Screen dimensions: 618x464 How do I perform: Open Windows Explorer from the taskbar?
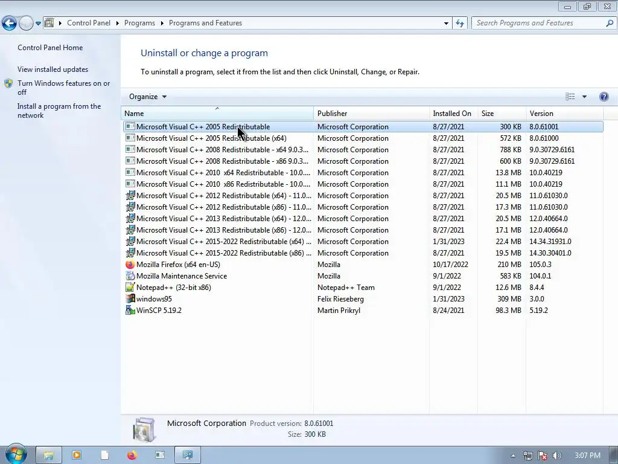tap(49, 455)
